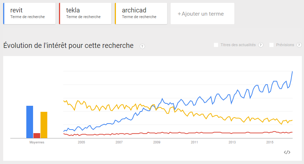Viewport: 304px width, 164px height.
Task: Open help icon beside the chart heading
Action: tap(142, 46)
